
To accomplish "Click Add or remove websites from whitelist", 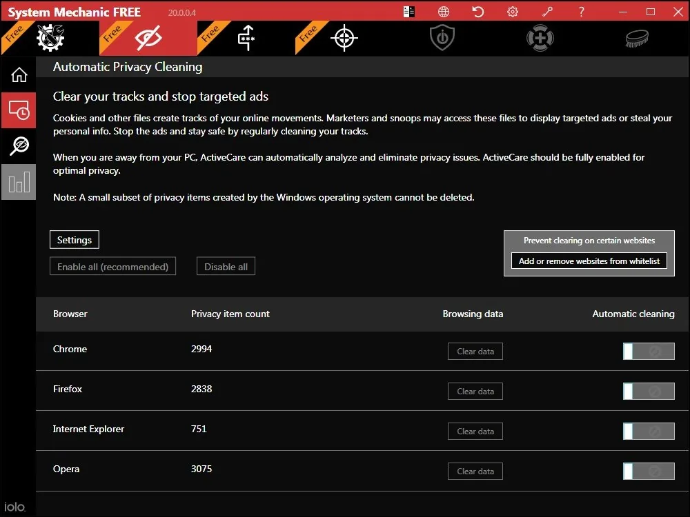I will (x=589, y=261).
